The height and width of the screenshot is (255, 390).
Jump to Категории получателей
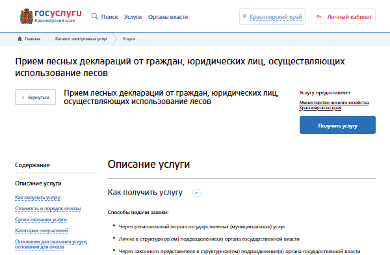(42, 230)
